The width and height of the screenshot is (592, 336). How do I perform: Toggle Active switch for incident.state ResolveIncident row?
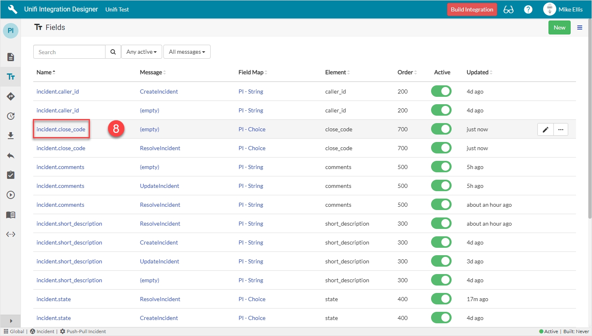pyautogui.click(x=441, y=299)
